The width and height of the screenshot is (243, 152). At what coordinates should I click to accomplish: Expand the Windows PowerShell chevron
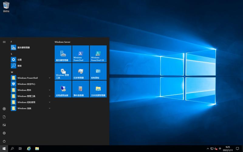pyautogui.click(x=50, y=78)
